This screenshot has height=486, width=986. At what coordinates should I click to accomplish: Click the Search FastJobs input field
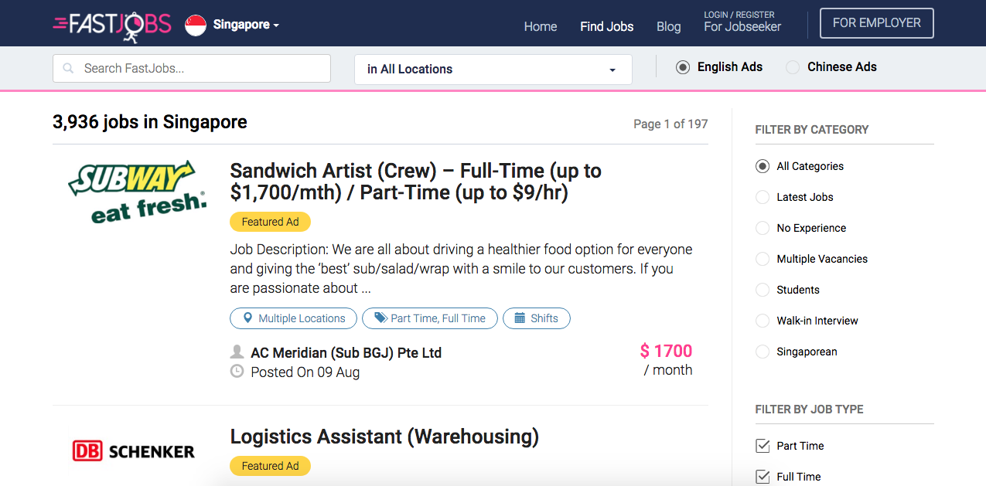[192, 68]
